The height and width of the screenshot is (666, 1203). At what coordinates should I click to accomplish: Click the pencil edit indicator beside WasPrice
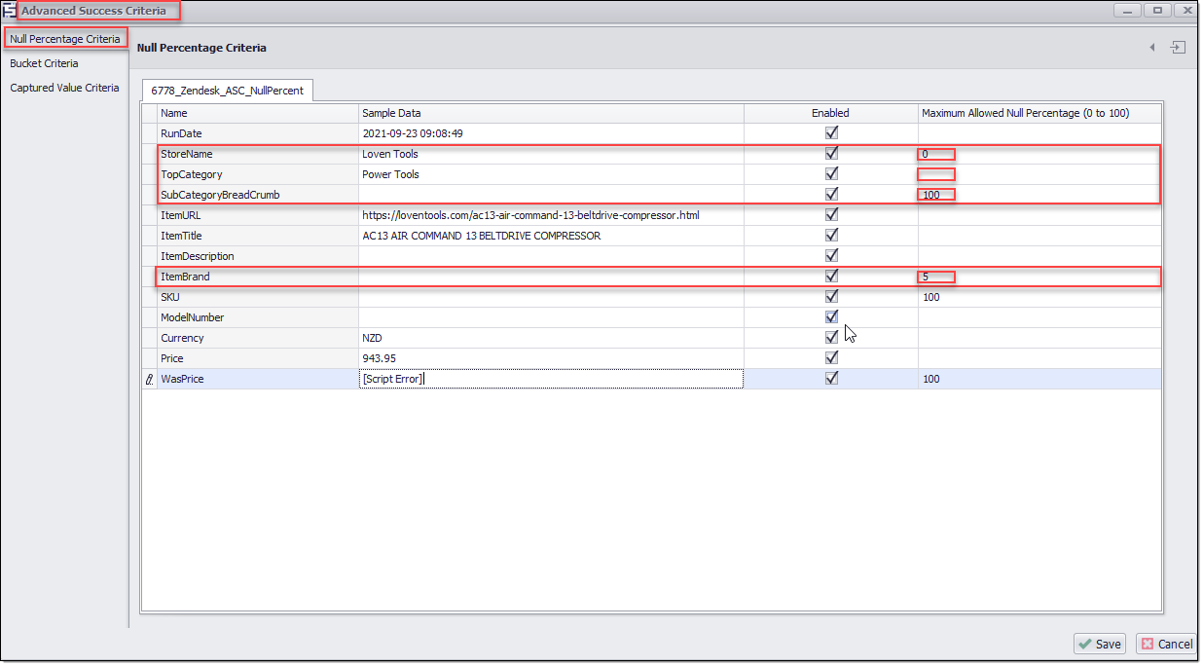tap(149, 380)
